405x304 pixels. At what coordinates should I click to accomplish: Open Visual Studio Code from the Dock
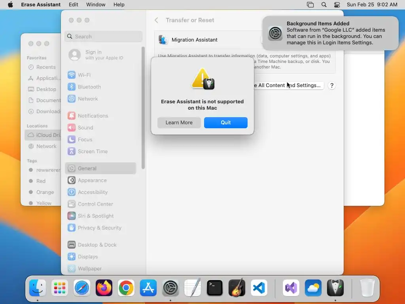point(259,288)
